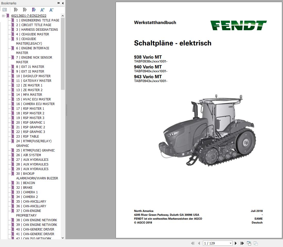Open bookmark 14 | MFA MASTER
Viewport: 283px width, 247px height.
click(x=29, y=95)
